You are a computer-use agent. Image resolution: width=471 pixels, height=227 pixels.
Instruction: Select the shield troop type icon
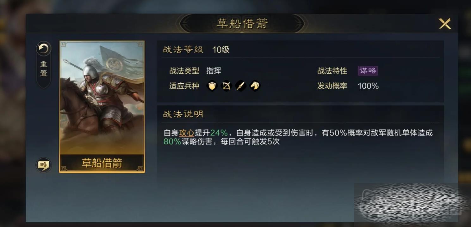[x=212, y=86]
